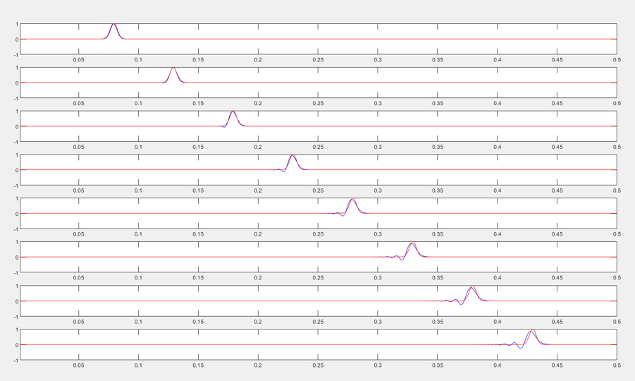
Task: Click the 0.1 tick label under fourth subplot
Action: click(139, 191)
